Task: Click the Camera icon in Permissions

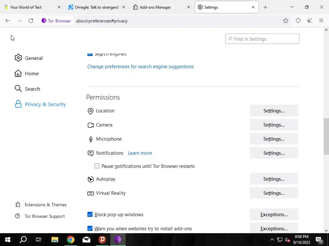Action: coord(90,125)
